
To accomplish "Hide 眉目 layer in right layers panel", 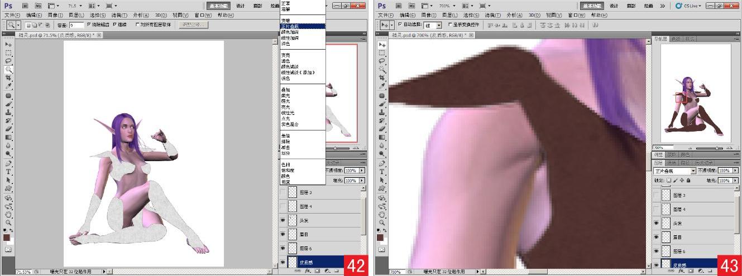I will click(x=657, y=237).
